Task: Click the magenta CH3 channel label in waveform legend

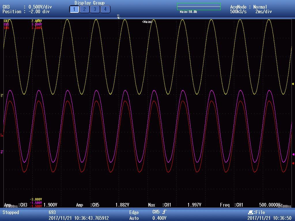Action: [6, 24]
